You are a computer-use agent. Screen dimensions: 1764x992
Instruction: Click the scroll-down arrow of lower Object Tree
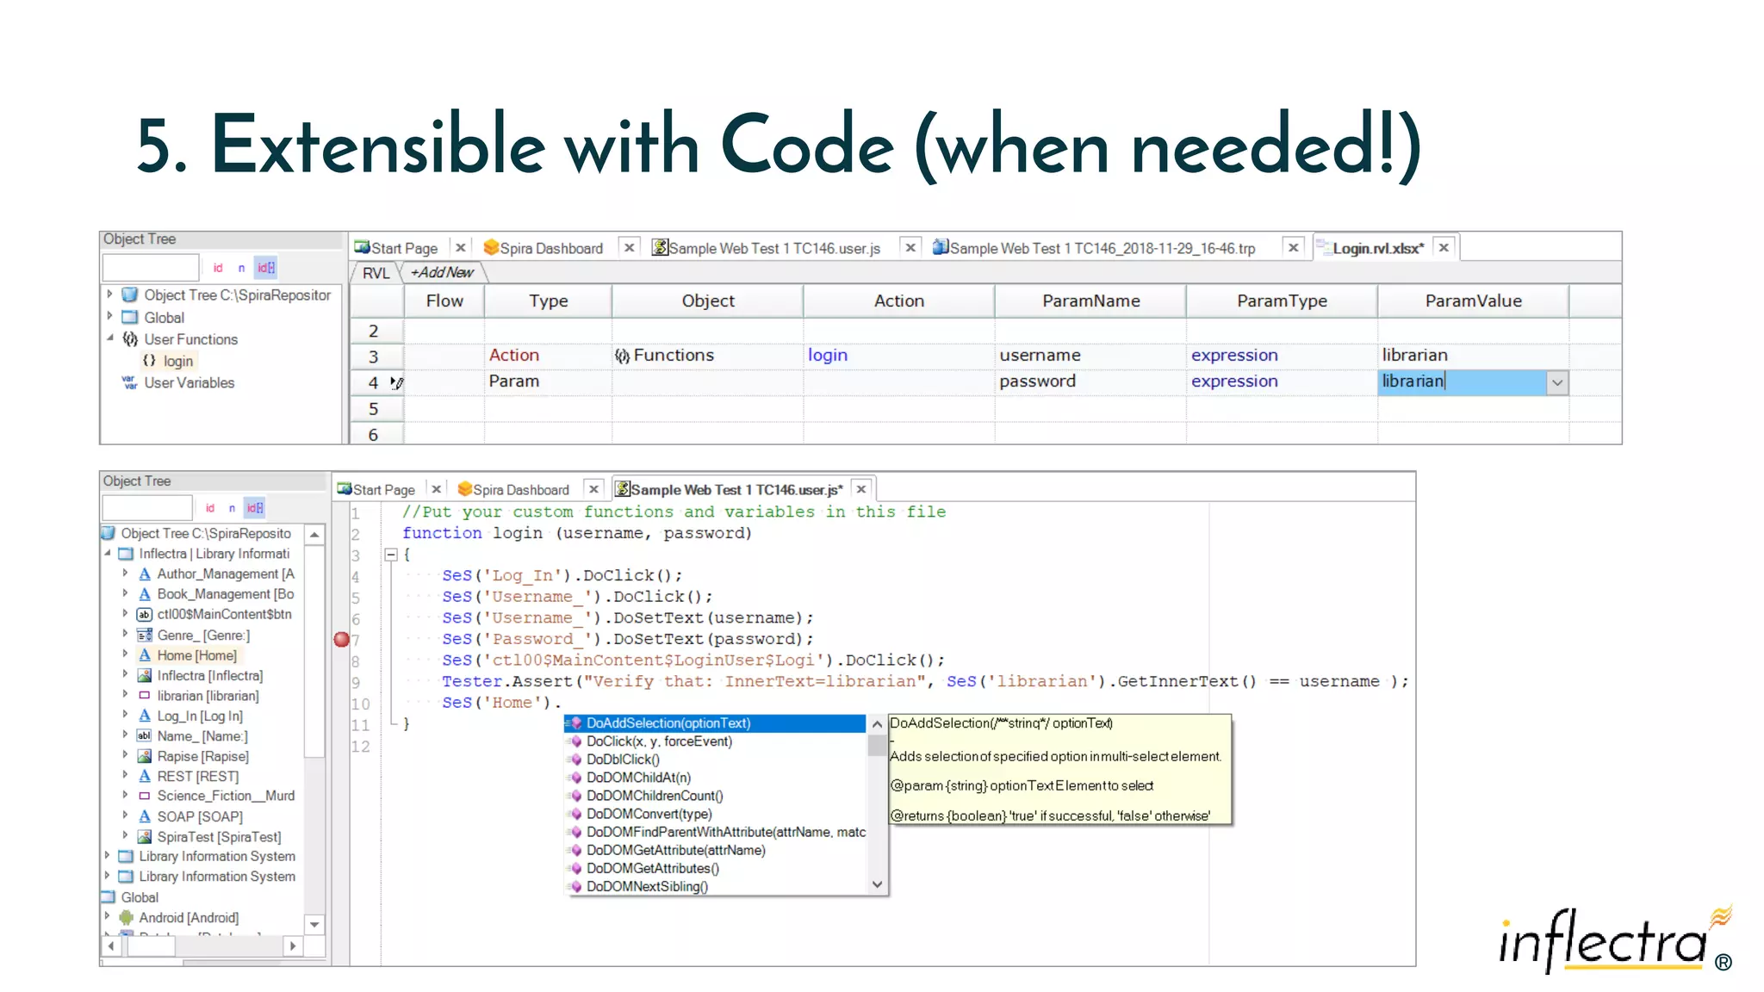tap(314, 925)
